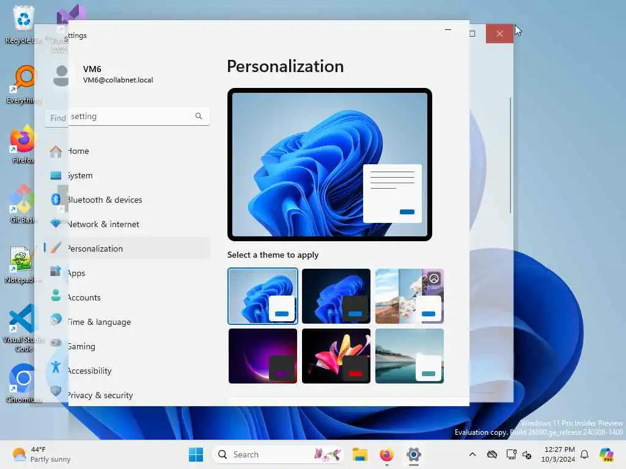
Task: Click the display network tray icon
Action: click(x=512, y=454)
